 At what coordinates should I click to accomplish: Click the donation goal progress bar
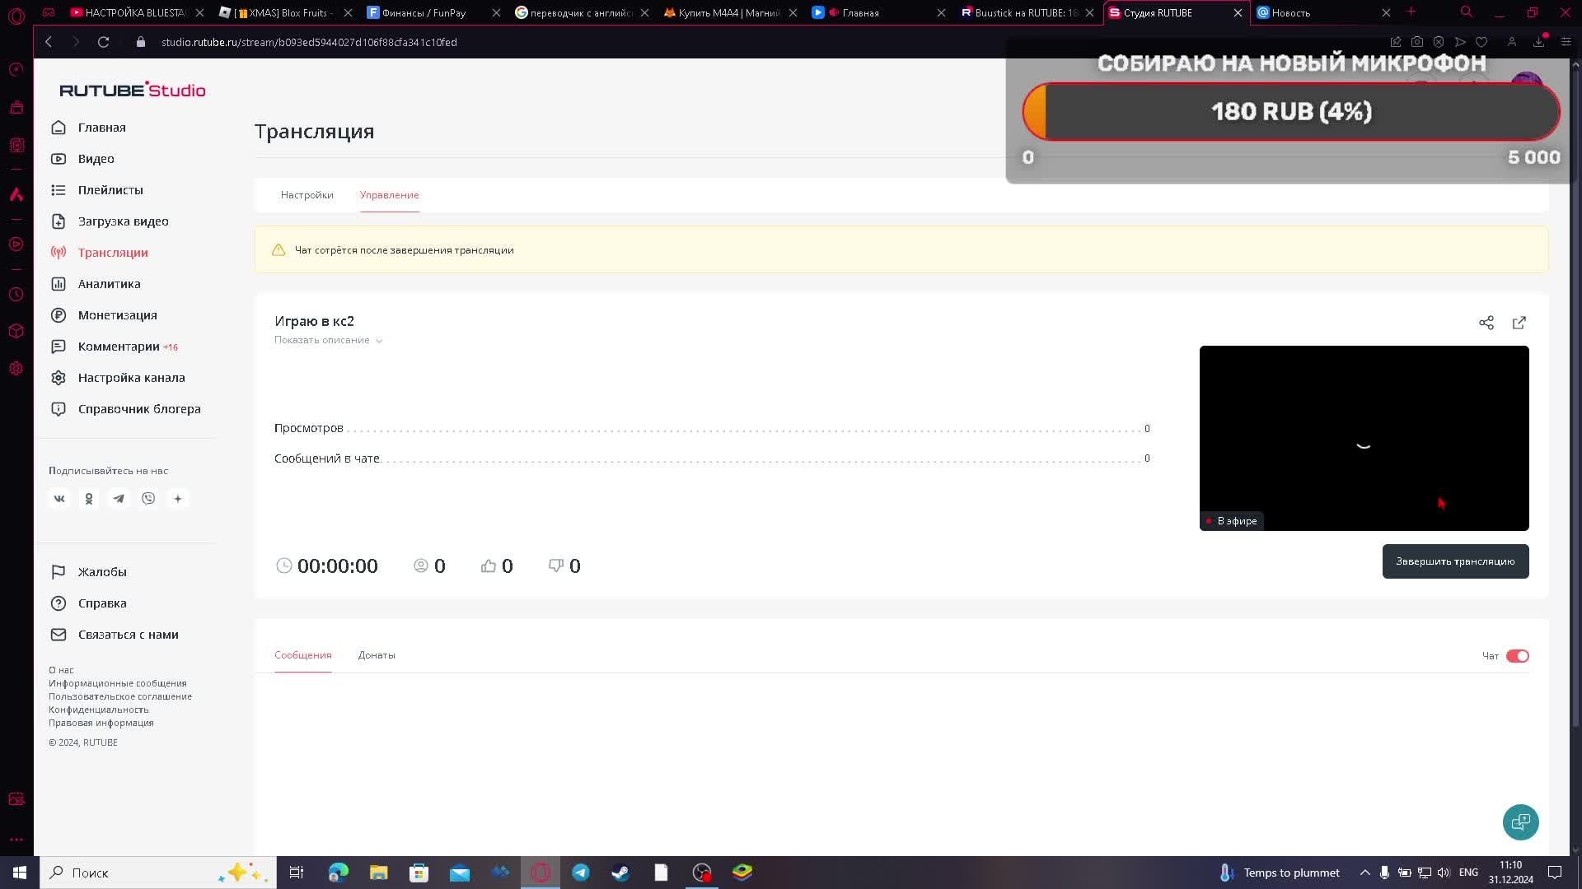click(1290, 112)
